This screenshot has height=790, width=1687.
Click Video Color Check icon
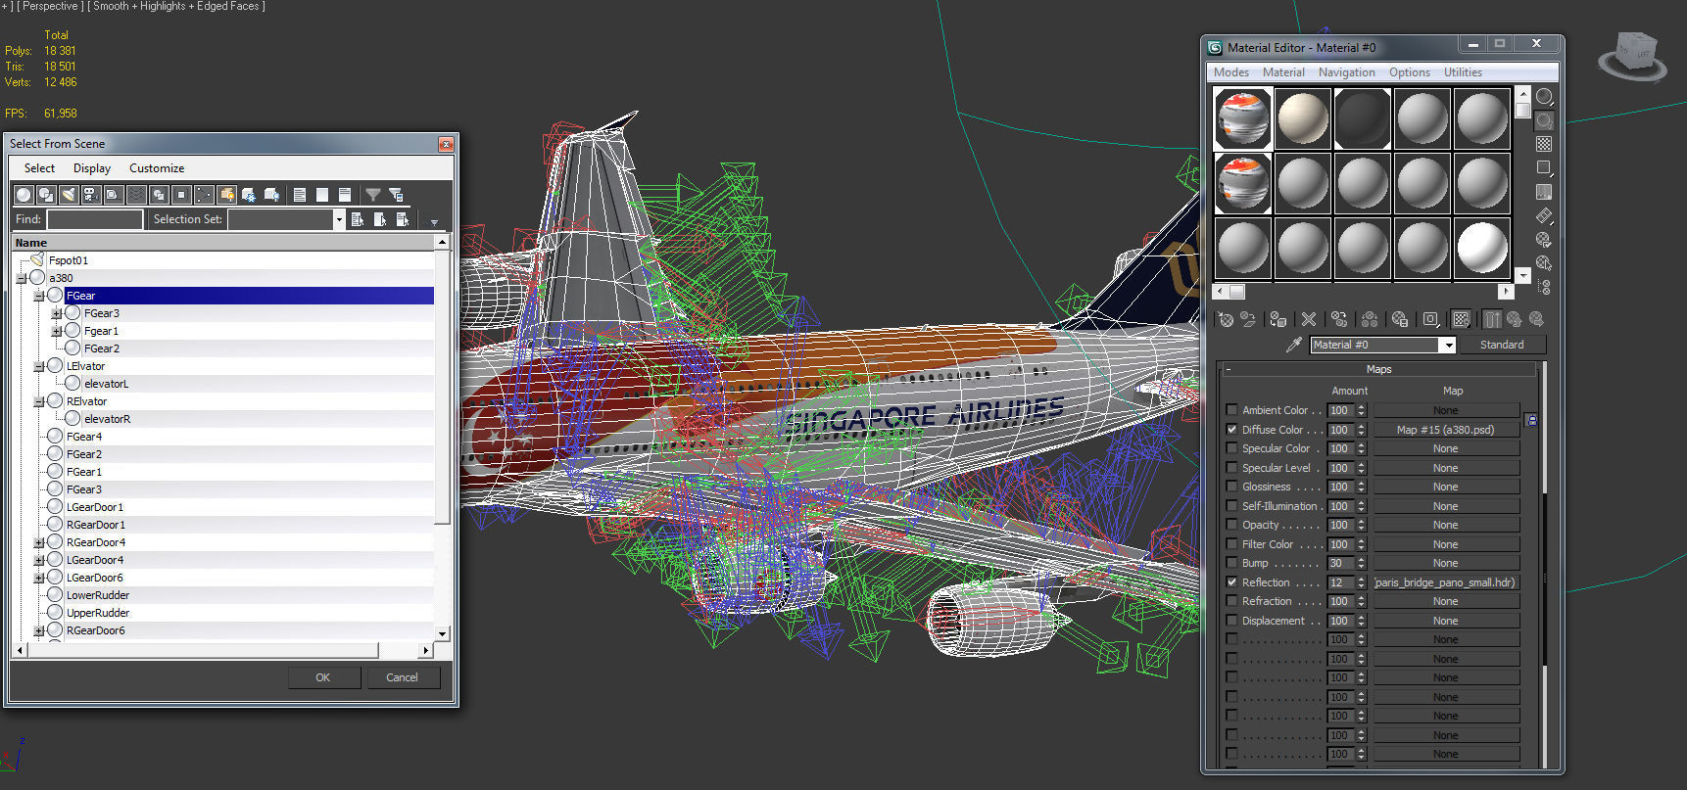coord(1544,192)
